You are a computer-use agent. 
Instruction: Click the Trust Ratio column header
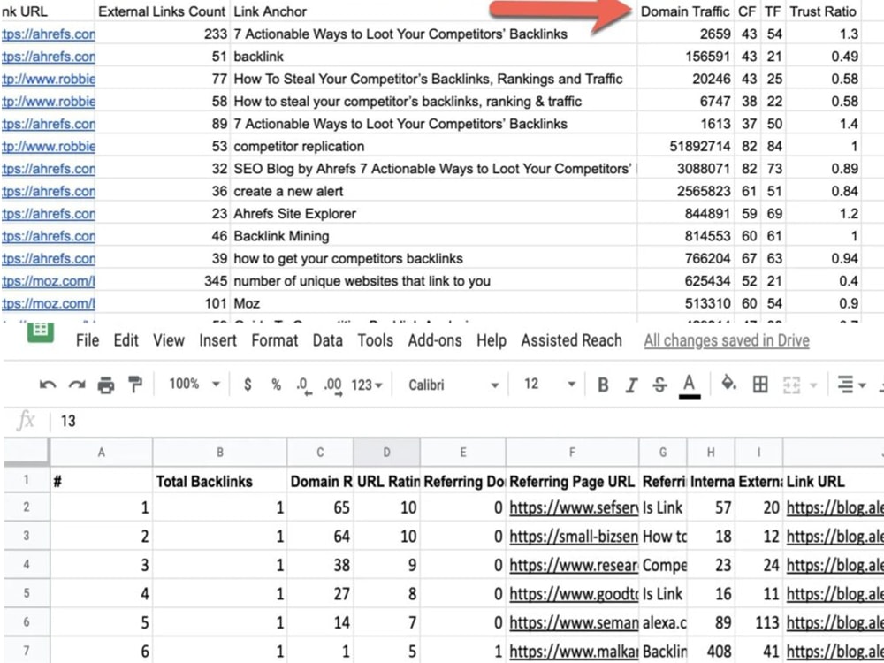coord(822,11)
